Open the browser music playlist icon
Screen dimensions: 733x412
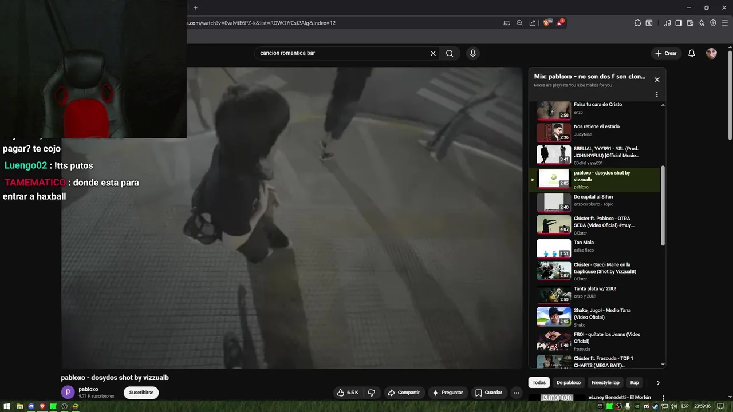tap(667, 23)
